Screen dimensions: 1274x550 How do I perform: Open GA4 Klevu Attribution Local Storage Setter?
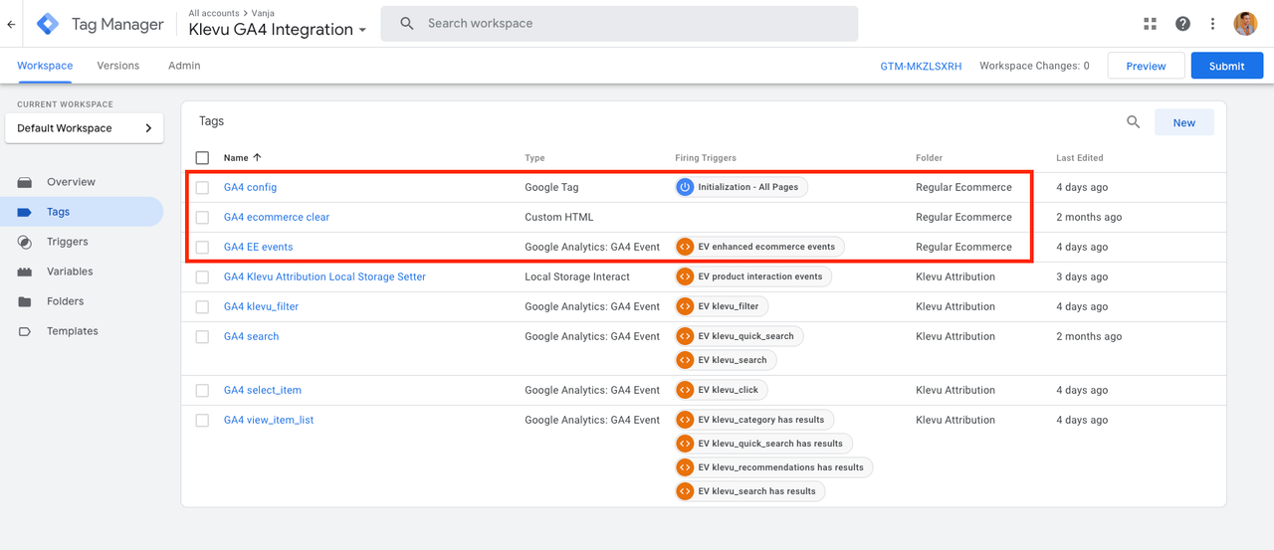324,276
